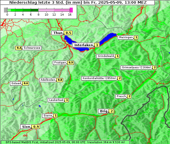Select the Interlaken station label

pos(83,45)
